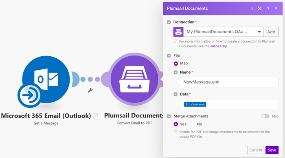Open help with the question mark icon
The image size is (285, 158).
pyautogui.click(x=268, y=9)
